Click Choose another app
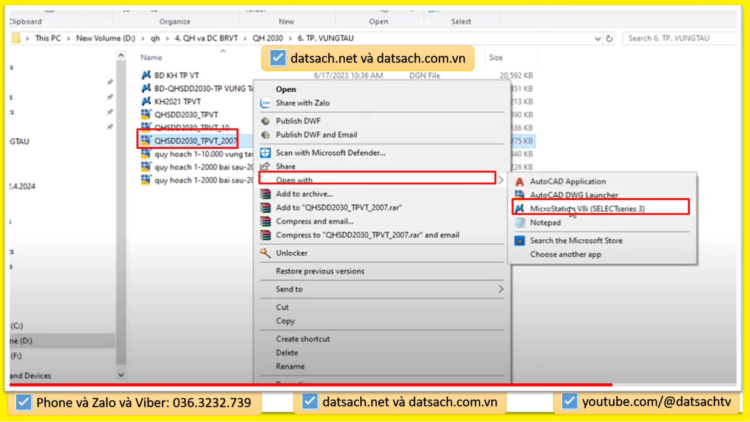The image size is (750, 422). click(566, 254)
